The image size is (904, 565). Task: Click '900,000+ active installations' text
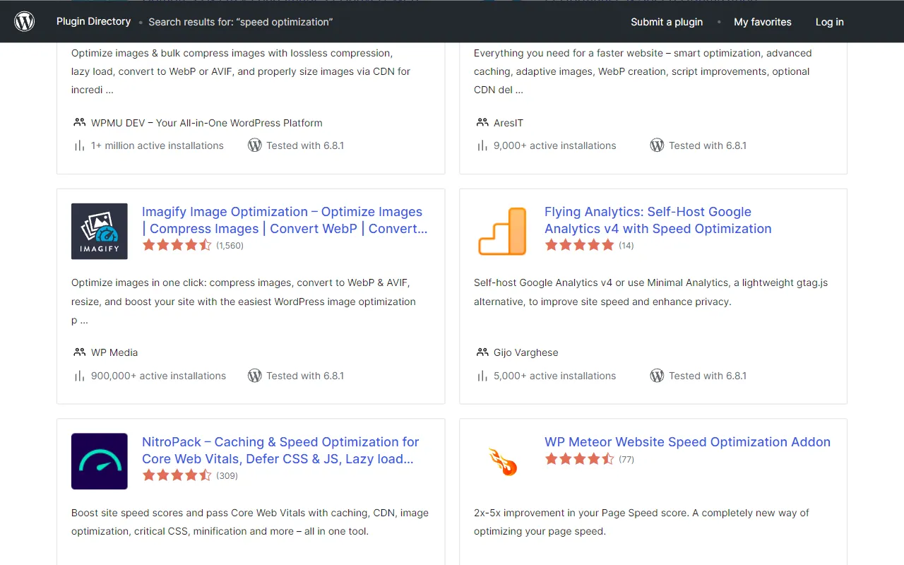pyautogui.click(x=159, y=376)
